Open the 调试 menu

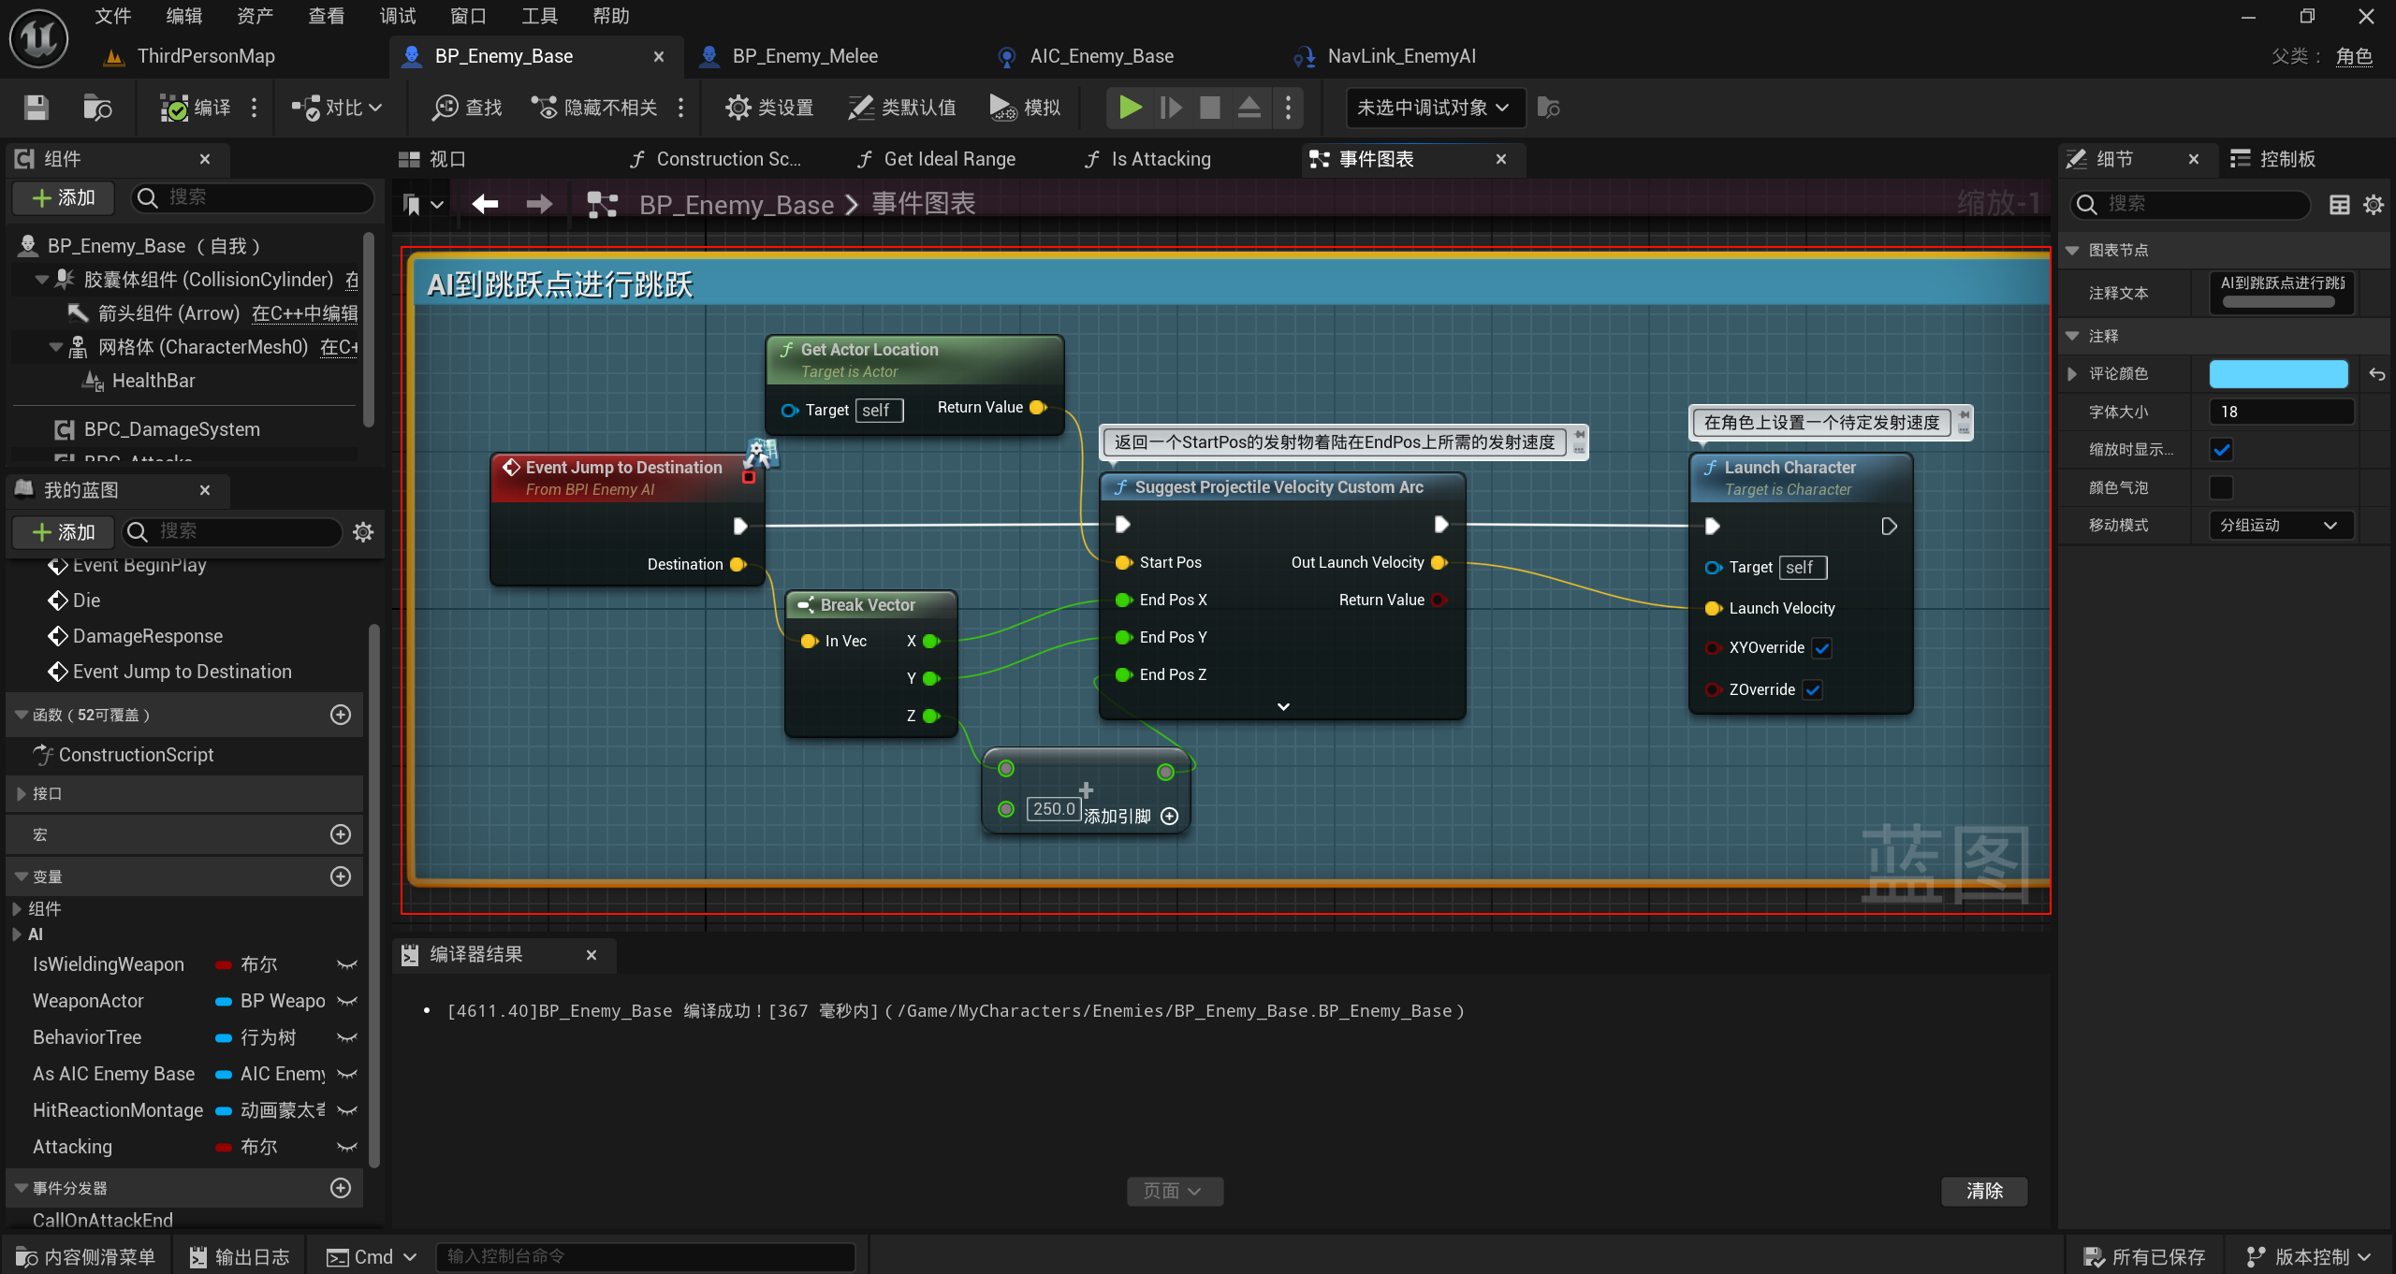coord(397,16)
